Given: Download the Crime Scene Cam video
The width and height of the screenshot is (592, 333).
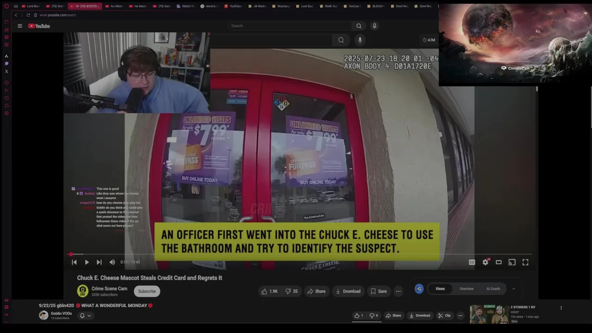Looking at the screenshot, I should pyautogui.click(x=348, y=291).
